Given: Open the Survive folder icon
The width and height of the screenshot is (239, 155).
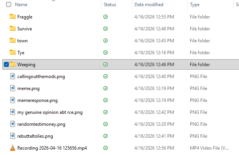Looking at the screenshot, I should [x=13, y=28].
